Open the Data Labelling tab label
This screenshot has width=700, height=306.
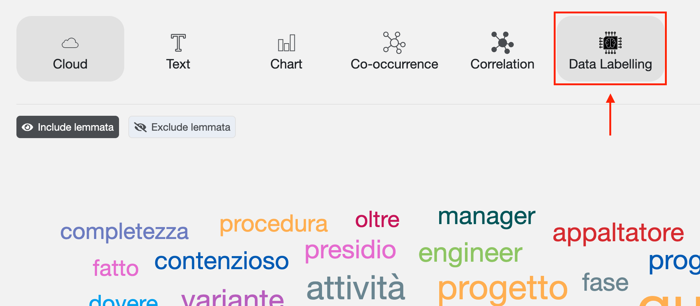610,64
